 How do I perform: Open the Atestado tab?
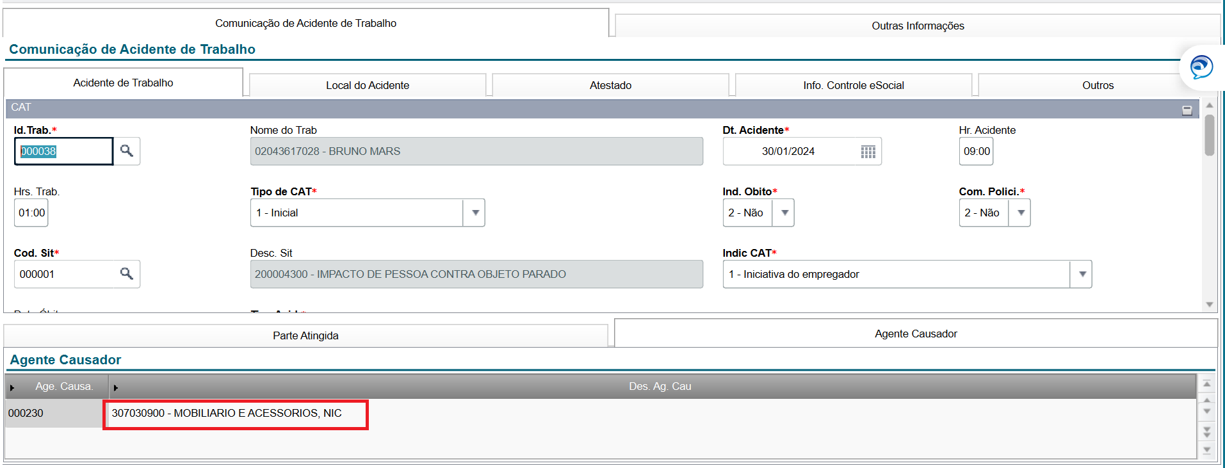click(x=610, y=85)
